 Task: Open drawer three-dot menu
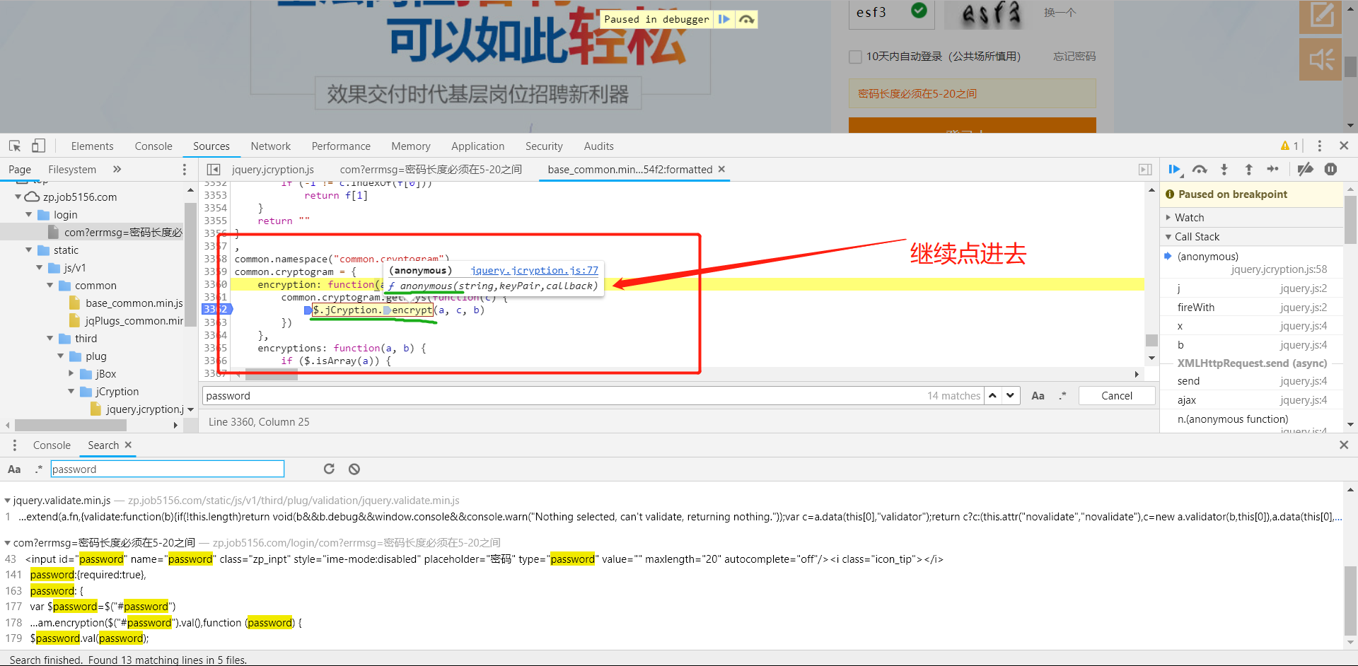pos(14,445)
